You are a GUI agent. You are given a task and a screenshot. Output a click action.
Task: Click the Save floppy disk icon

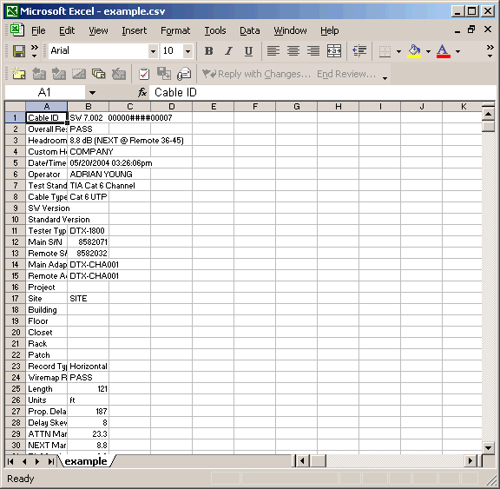[x=19, y=51]
